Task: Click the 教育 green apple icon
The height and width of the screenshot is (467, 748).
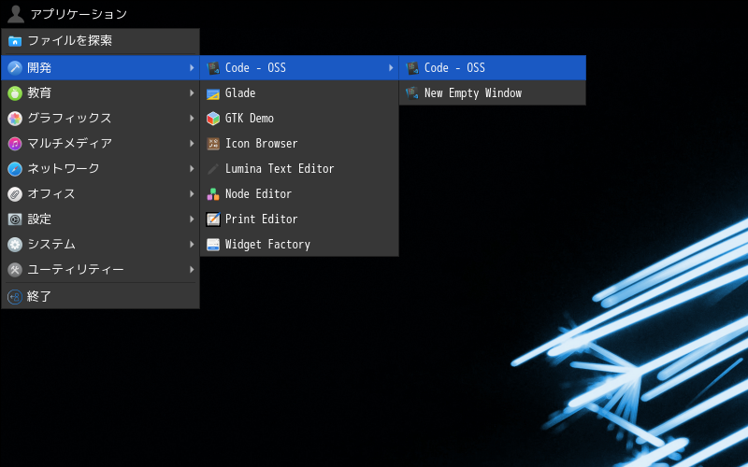Action: pos(15,92)
